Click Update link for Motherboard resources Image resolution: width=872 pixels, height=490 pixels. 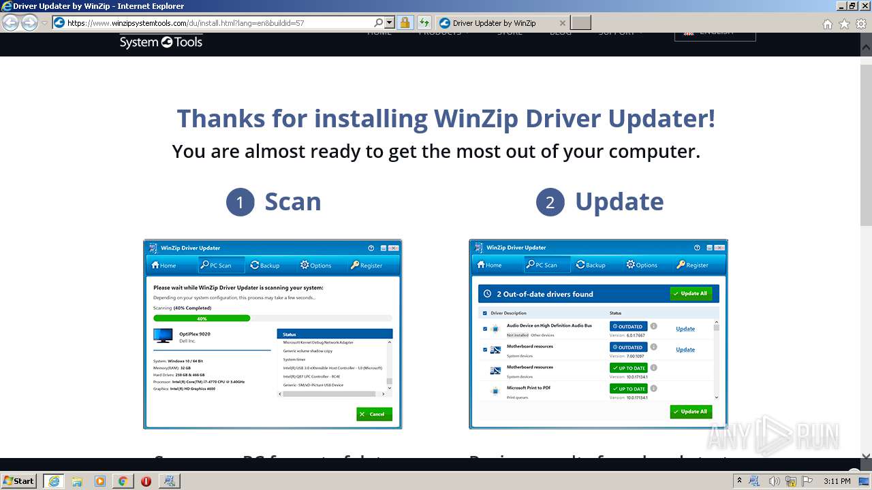(685, 350)
